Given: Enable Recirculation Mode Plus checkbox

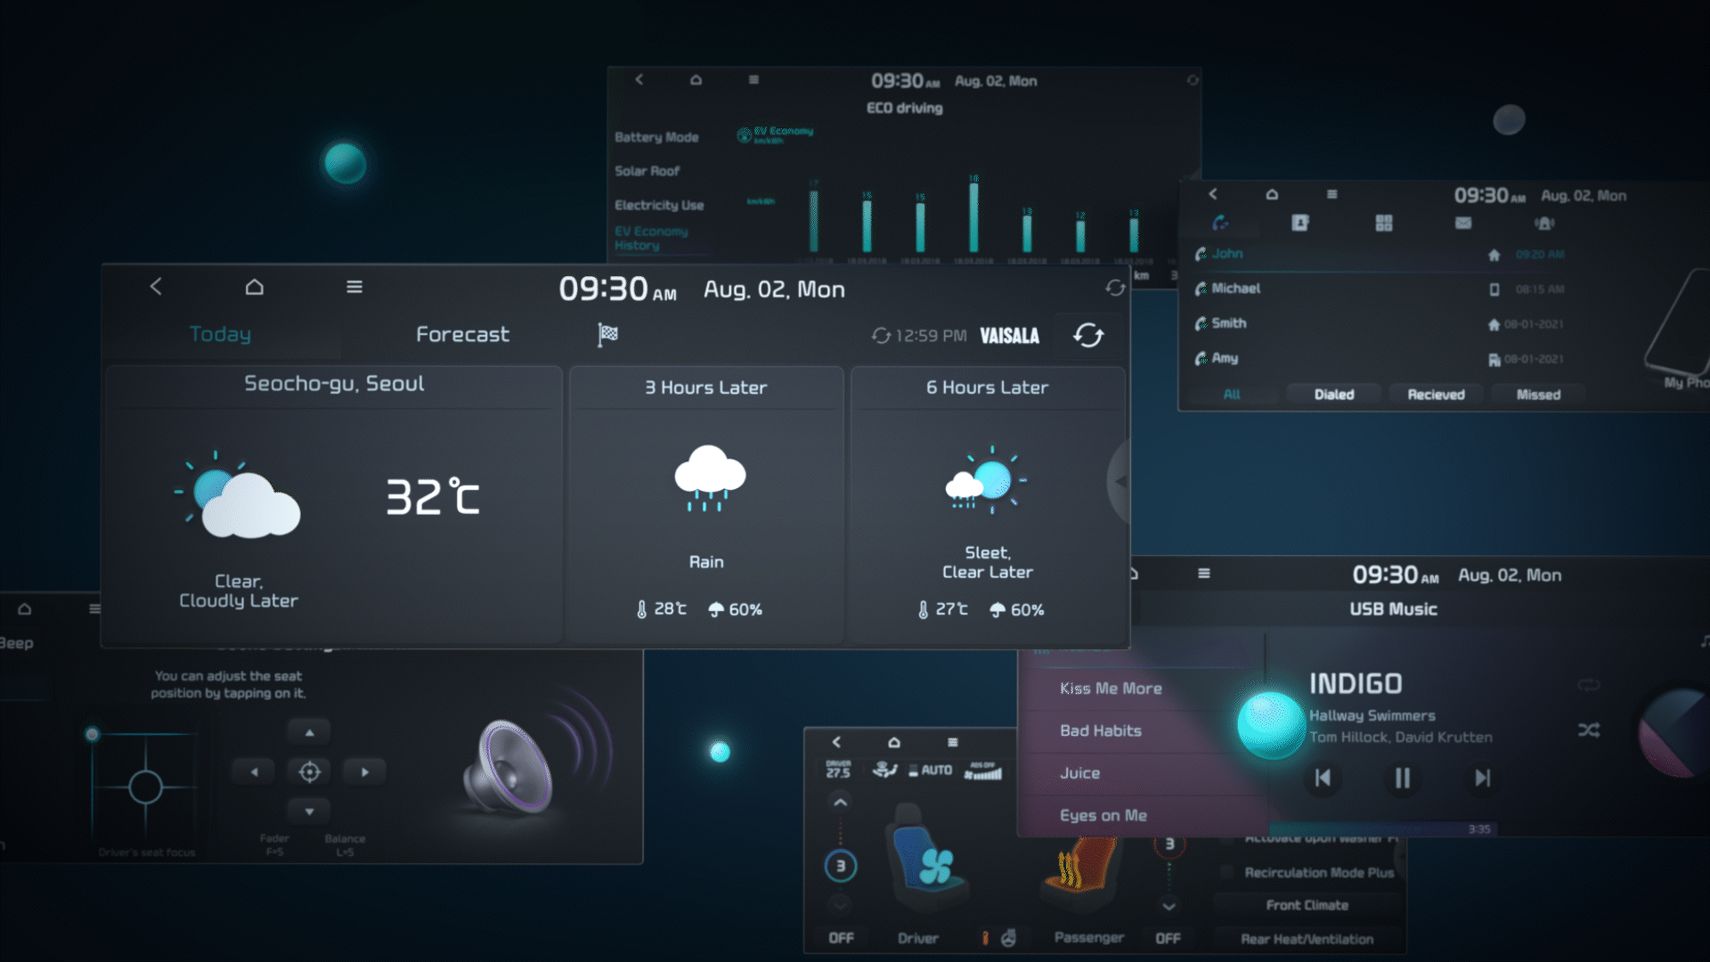Looking at the screenshot, I should point(1226,872).
